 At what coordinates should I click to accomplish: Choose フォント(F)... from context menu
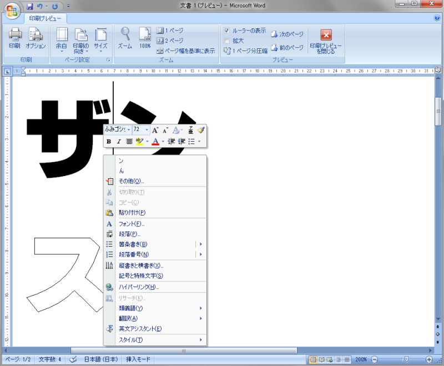(x=132, y=224)
